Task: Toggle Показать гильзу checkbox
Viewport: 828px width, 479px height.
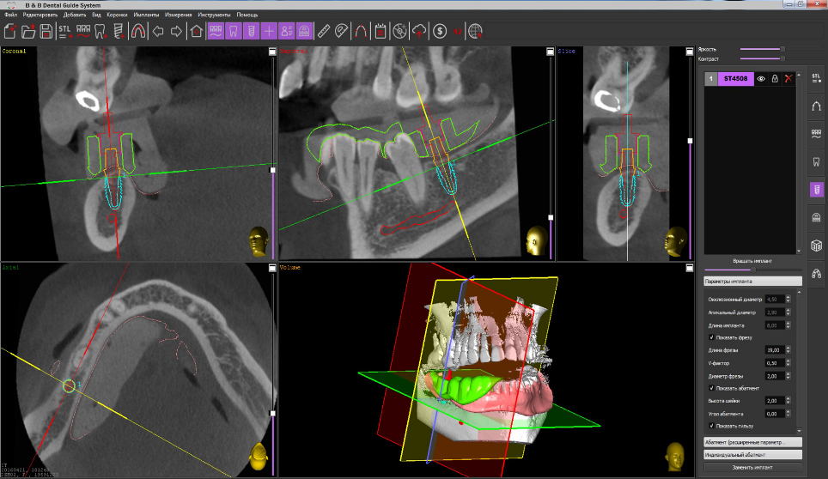Action: click(711, 426)
